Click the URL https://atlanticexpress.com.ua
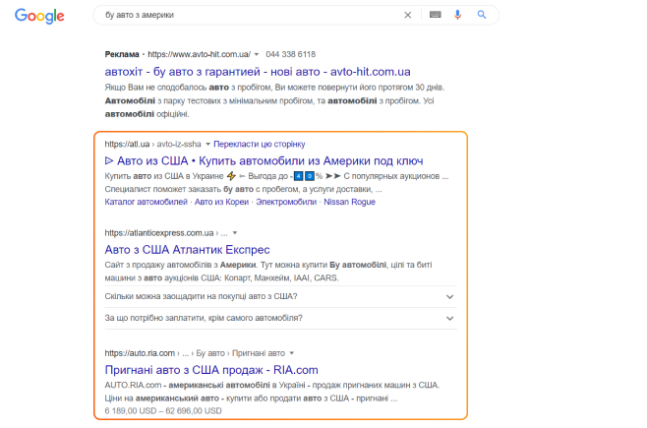 [x=159, y=233]
